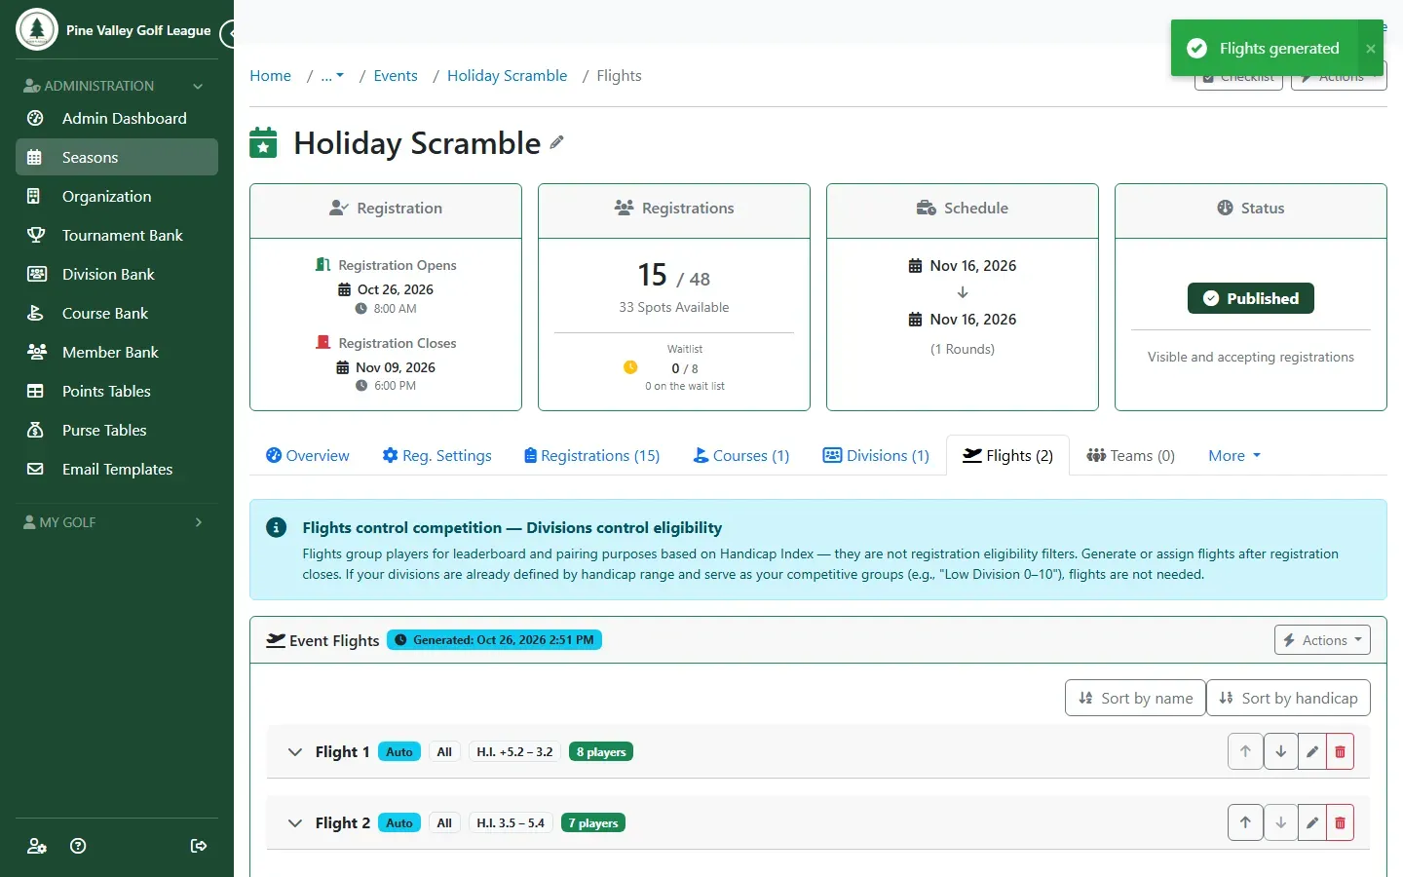1403x877 pixels.
Task: Collapse the ADMINISTRATION sidebar section
Action: click(117, 86)
